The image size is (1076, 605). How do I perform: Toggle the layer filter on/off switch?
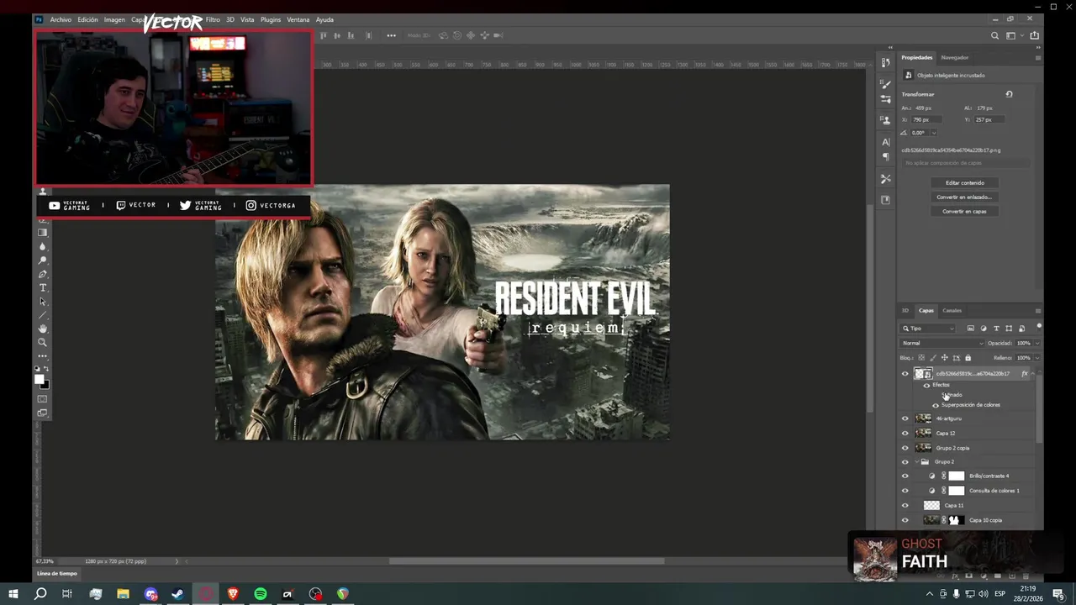coord(1039,327)
